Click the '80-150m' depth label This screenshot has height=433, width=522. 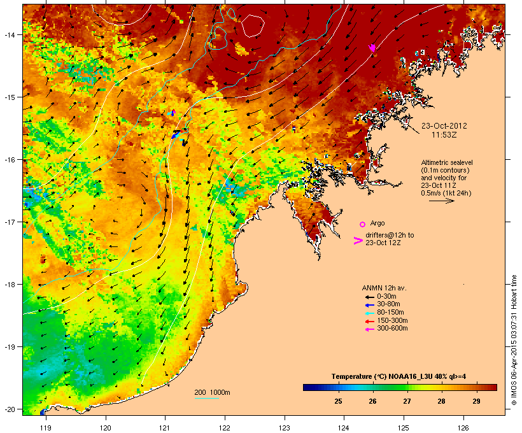390,313
